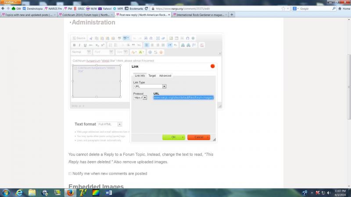Click the URL input field
Screen dimensions: 351x197
[183, 98]
